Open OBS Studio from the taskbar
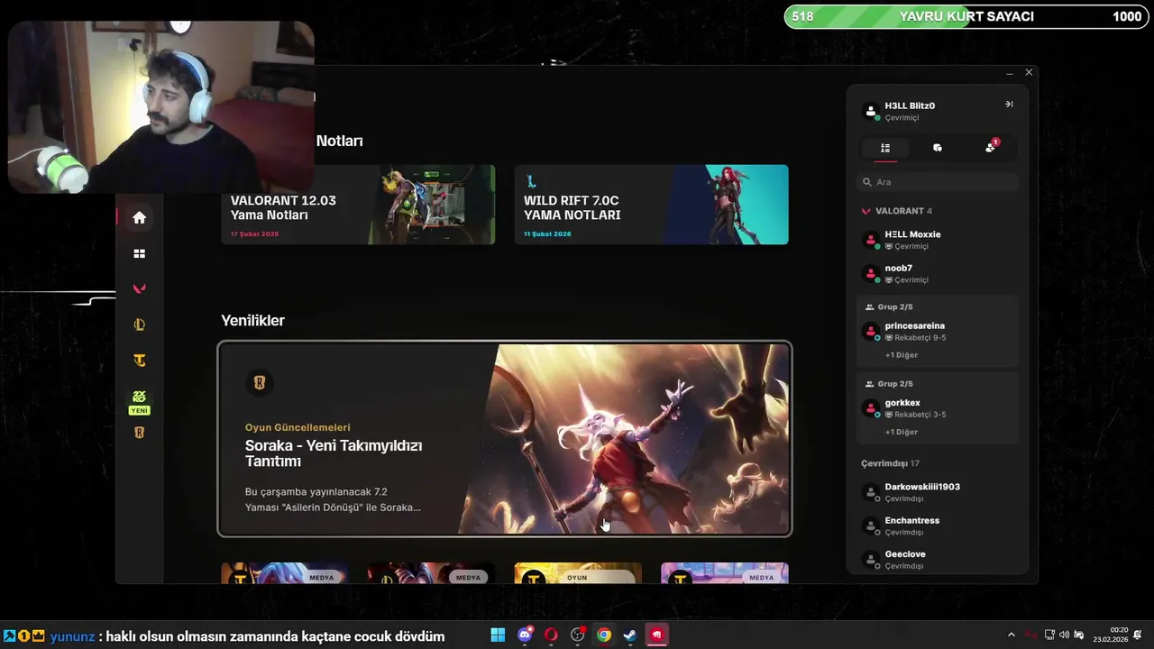The image size is (1154, 649). coord(578,635)
